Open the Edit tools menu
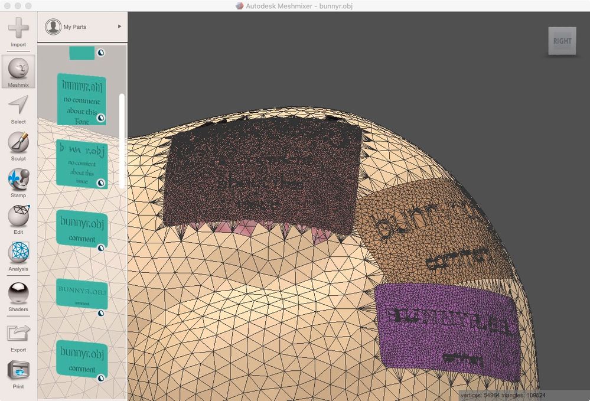This screenshot has width=590, height=401. [18, 220]
